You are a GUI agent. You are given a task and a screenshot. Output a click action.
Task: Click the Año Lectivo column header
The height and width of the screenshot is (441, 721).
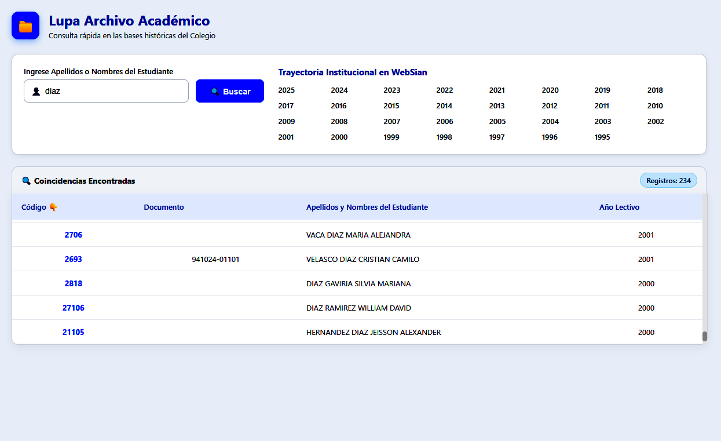pyautogui.click(x=620, y=207)
